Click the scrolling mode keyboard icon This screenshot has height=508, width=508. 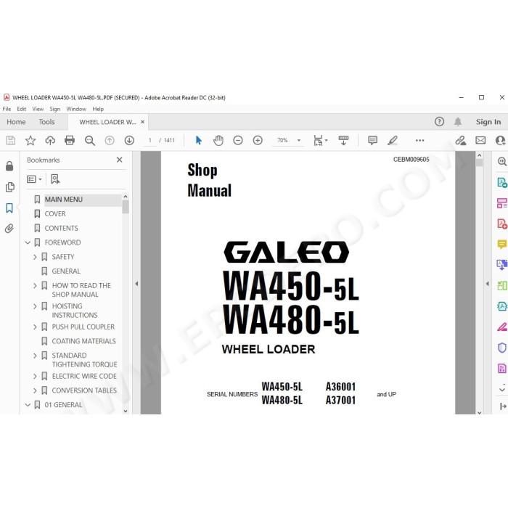click(x=343, y=140)
